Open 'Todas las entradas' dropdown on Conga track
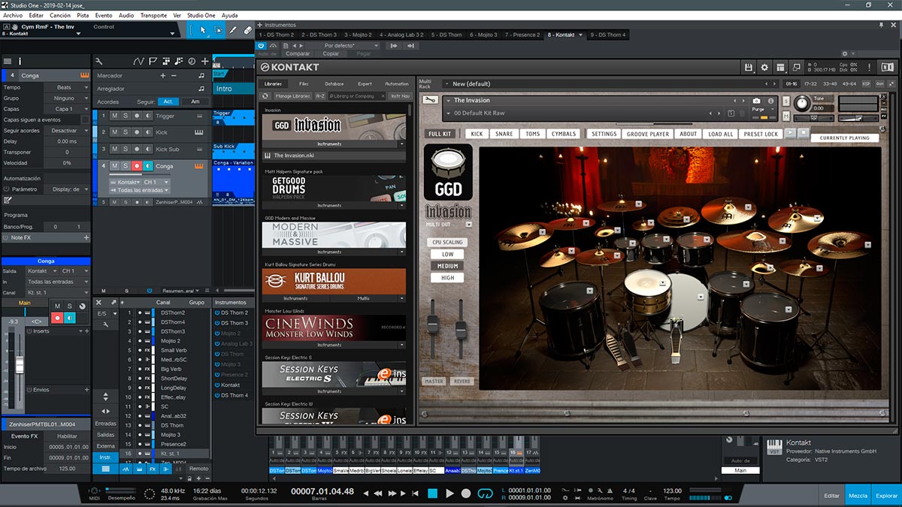The width and height of the screenshot is (902, 507). 138,191
